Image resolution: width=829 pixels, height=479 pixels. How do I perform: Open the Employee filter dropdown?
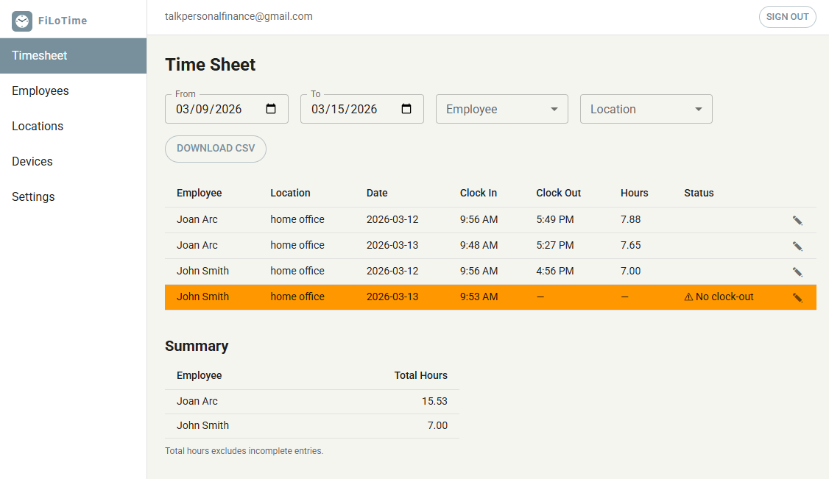point(501,108)
